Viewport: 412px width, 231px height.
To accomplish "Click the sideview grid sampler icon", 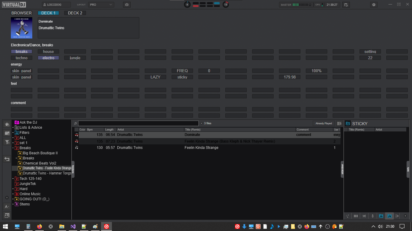I will (356, 216).
